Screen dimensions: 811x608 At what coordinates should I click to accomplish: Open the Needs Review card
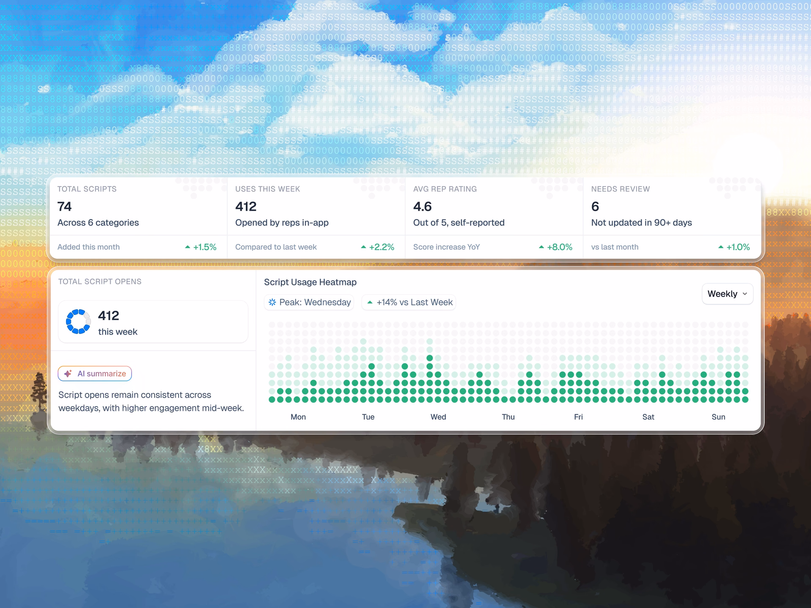(x=672, y=218)
